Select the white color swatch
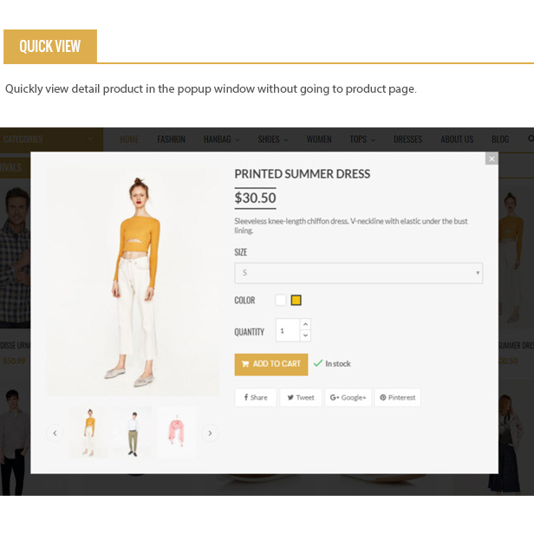534x553 pixels. (281, 300)
